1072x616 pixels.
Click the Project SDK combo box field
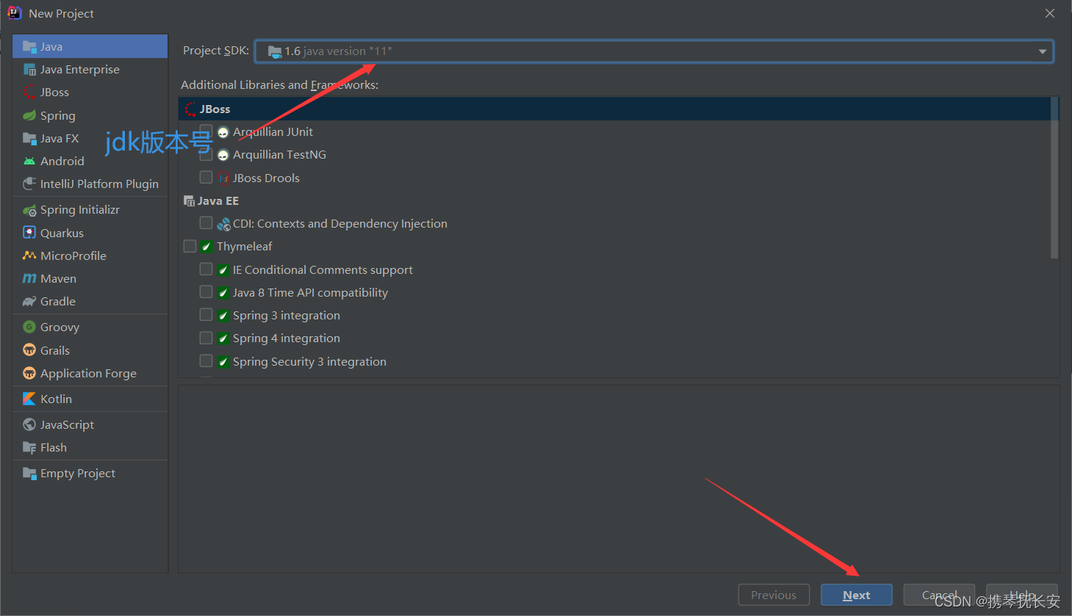pyautogui.click(x=654, y=51)
